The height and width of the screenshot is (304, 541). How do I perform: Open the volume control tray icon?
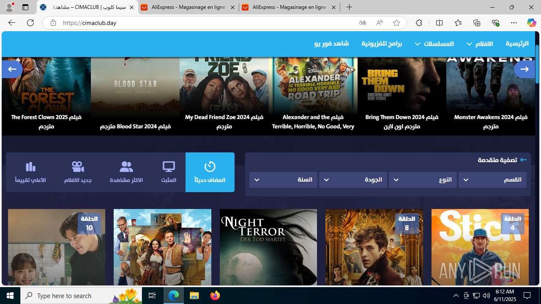pos(486,296)
